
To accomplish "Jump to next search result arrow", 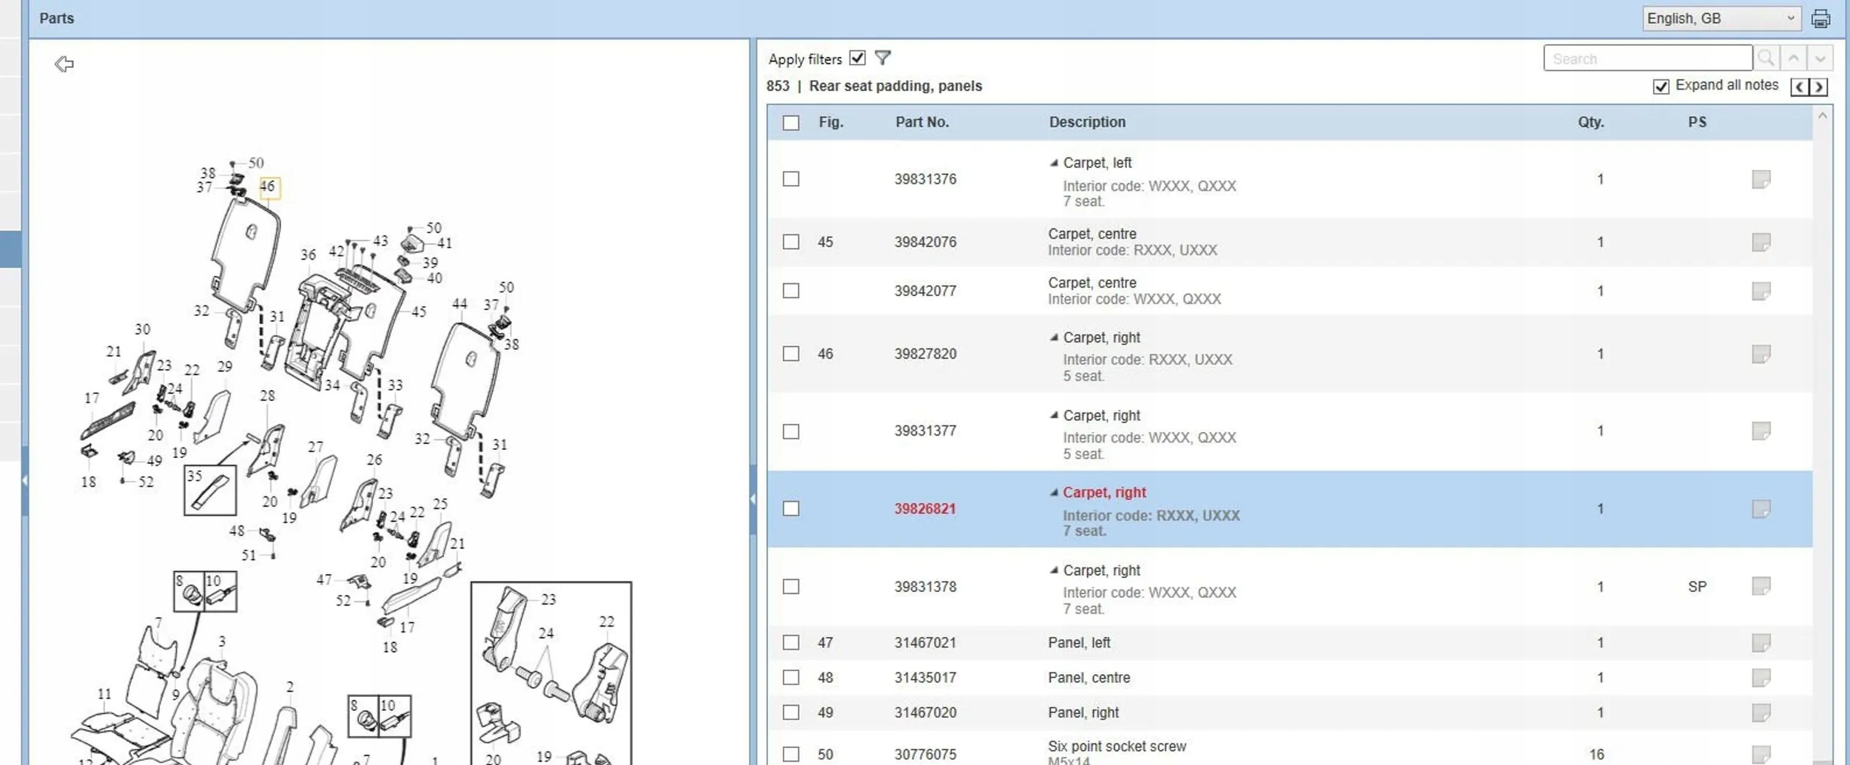I will (x=1820, y=58).
